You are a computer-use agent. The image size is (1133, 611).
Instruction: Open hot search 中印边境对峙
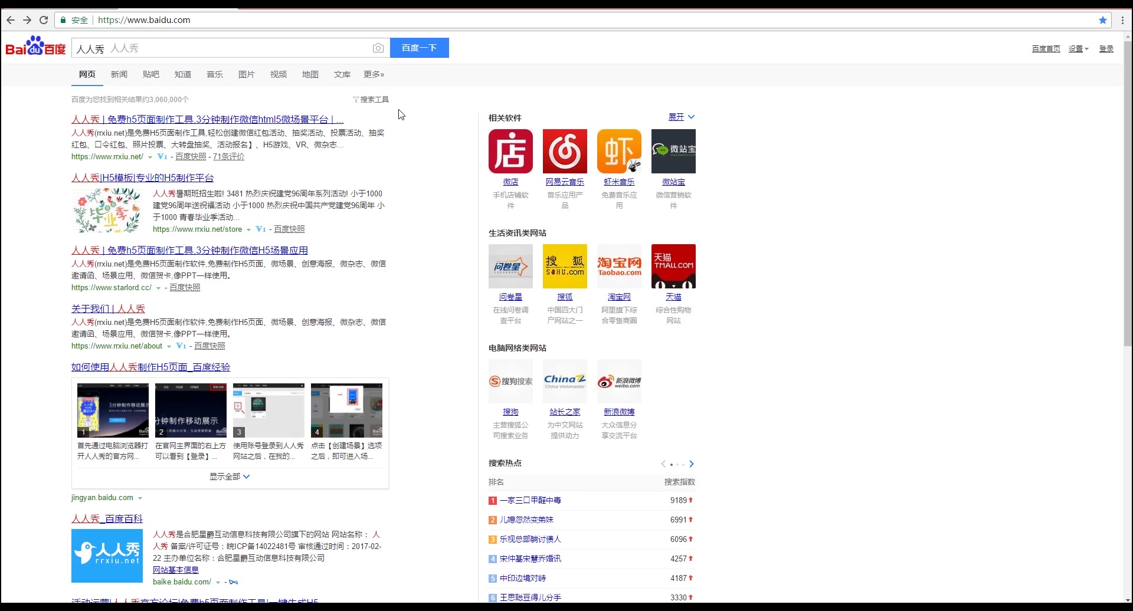pos(523,578)
